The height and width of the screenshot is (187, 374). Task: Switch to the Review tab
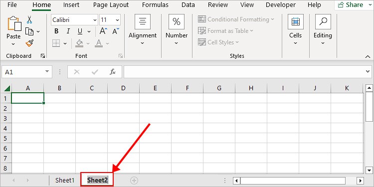217,5
